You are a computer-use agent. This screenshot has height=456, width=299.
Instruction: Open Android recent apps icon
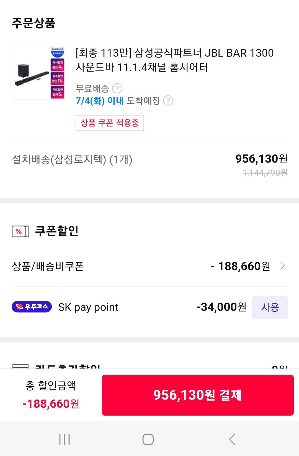click(65, 439)
